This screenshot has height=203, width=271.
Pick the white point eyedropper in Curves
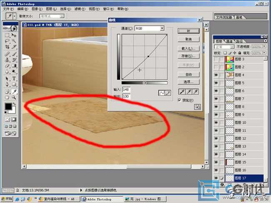(195, 92)
